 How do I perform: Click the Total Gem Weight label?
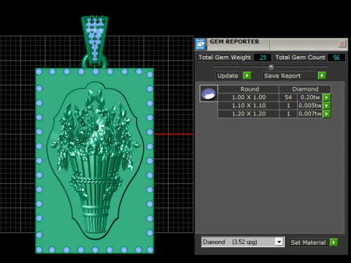[224, 58]
